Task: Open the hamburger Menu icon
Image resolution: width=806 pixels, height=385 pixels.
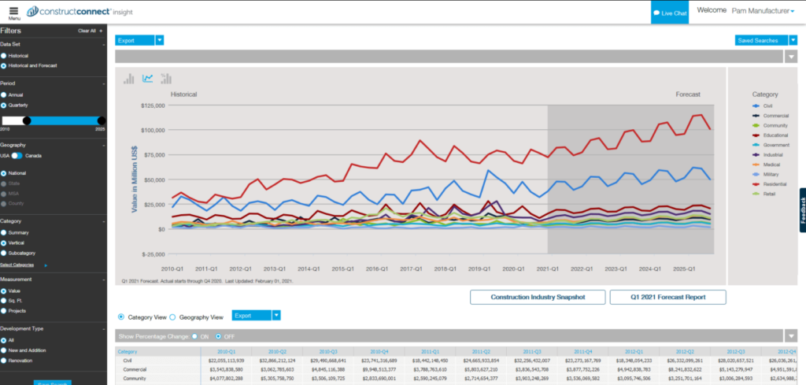Action: [14, 13]
